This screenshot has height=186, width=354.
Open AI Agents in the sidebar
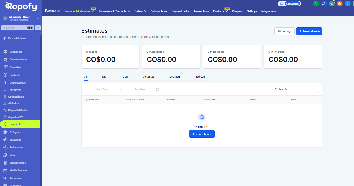15,132
